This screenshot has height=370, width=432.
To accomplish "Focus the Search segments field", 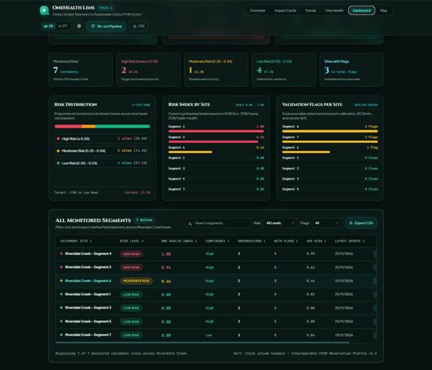I will [x=218, y=223].
